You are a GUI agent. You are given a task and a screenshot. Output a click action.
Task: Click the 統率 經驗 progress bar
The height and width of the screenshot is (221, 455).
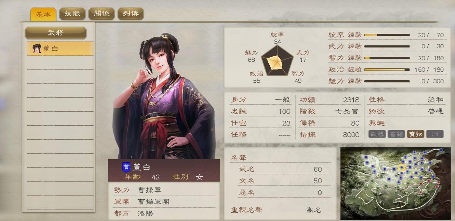pos(387,35)
